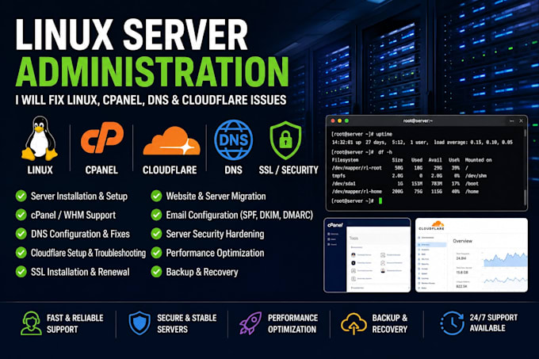Click the Cloudflare logo in the dashboard thumbnail

432,226
